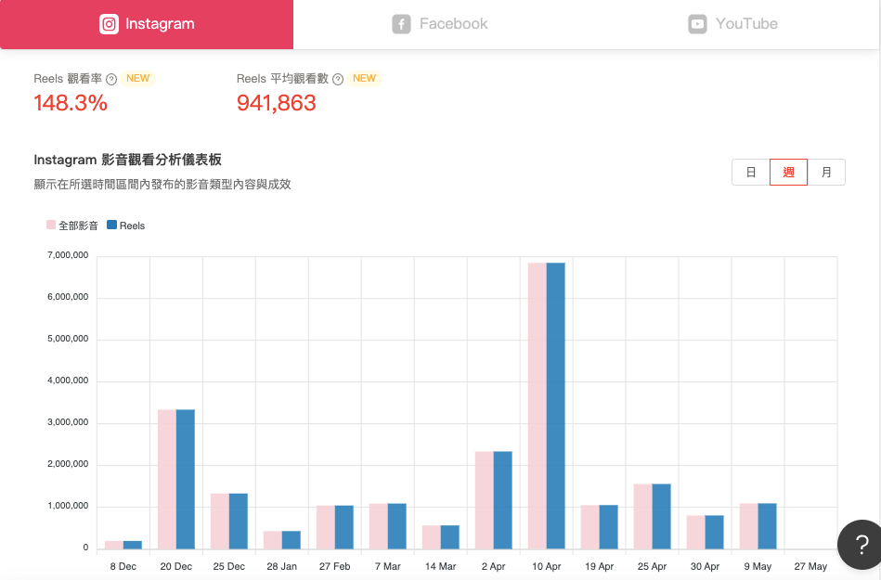The width and height of the screenshot is (881, 580).
Task: Click help icon next to Reels 觀看率
Action: pos(111,79)
